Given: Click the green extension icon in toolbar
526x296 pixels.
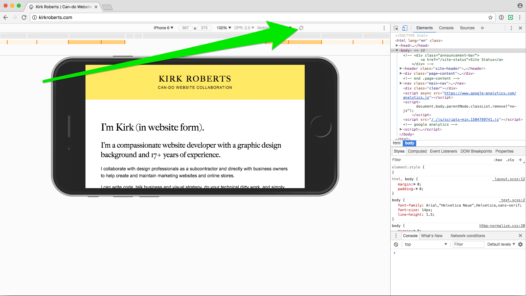Looking at the screenshot, I should pos(511,17).
